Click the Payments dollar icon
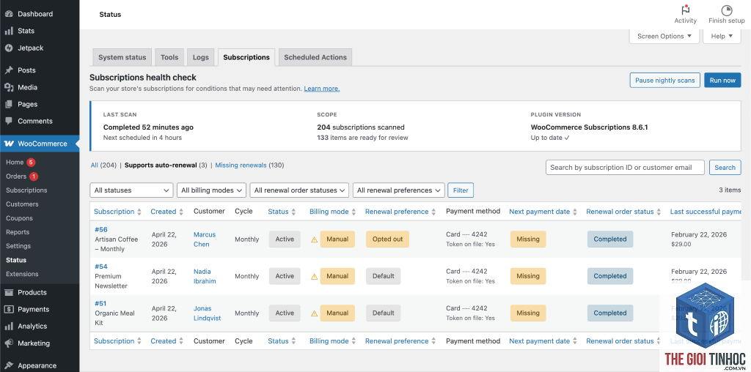The width and height of the screenshot is (751, 372). [9, 309]
